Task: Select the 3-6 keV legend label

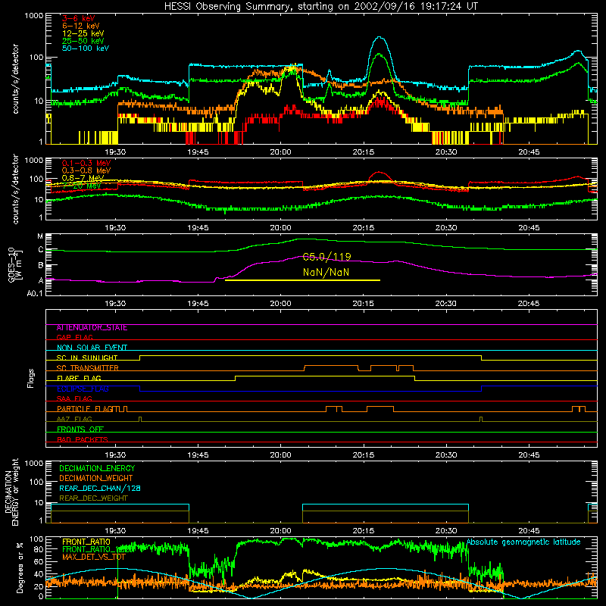Action: point(78,18)
